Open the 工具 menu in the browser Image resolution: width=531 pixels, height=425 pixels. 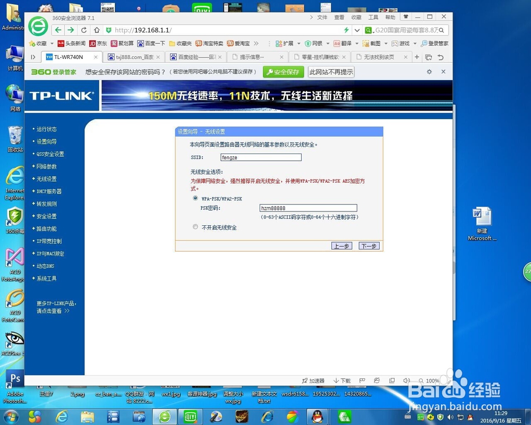tap(373, 16)
